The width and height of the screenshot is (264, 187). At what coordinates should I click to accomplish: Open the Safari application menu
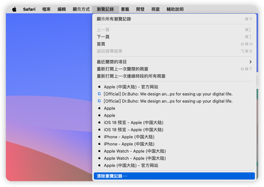click(x=29, y=9)
